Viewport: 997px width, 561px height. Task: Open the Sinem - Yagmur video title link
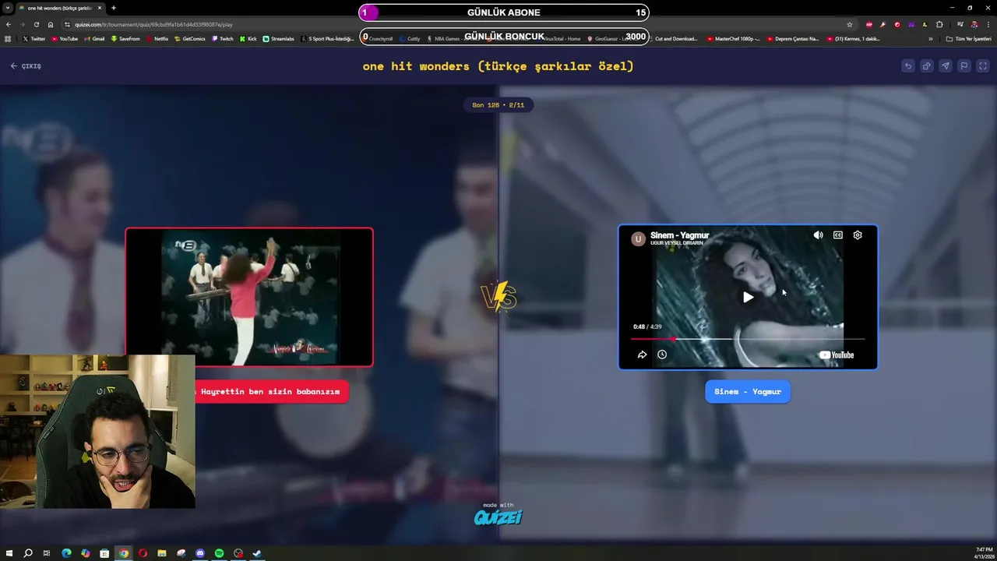(x=680, y=235)
